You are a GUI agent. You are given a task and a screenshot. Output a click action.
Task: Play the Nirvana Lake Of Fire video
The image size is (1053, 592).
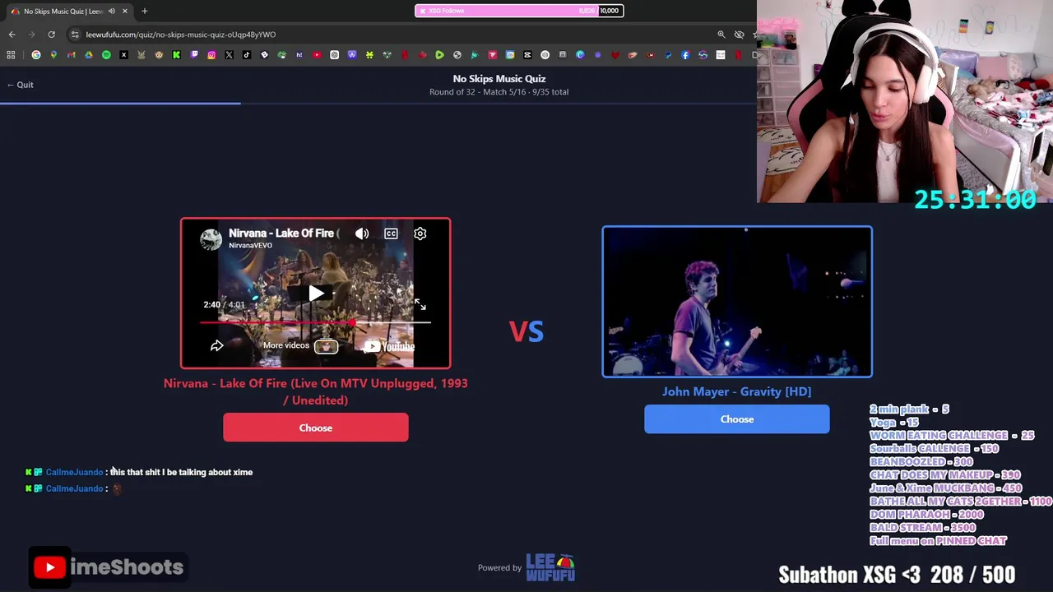tap(316, 294)
